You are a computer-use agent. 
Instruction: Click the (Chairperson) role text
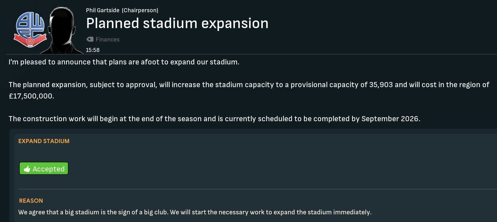(140, 10)
